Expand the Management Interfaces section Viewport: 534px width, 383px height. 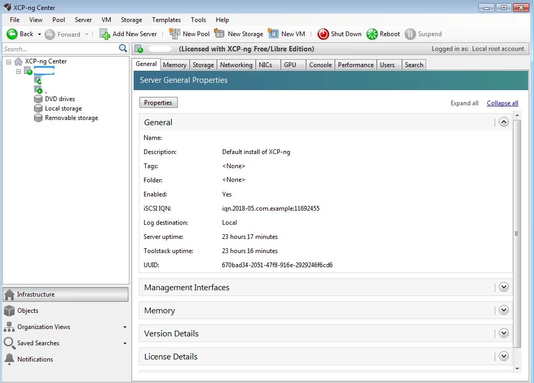point(504,287)
